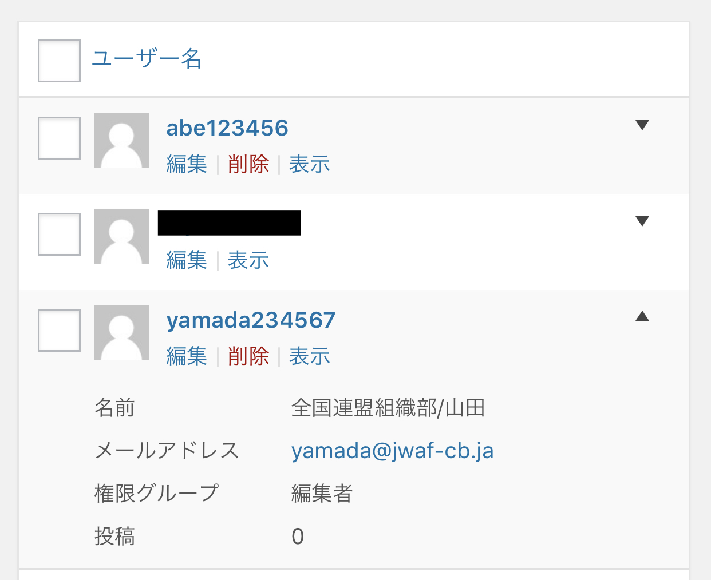Sort by the ユーザー名 column header

coord(147,59)
